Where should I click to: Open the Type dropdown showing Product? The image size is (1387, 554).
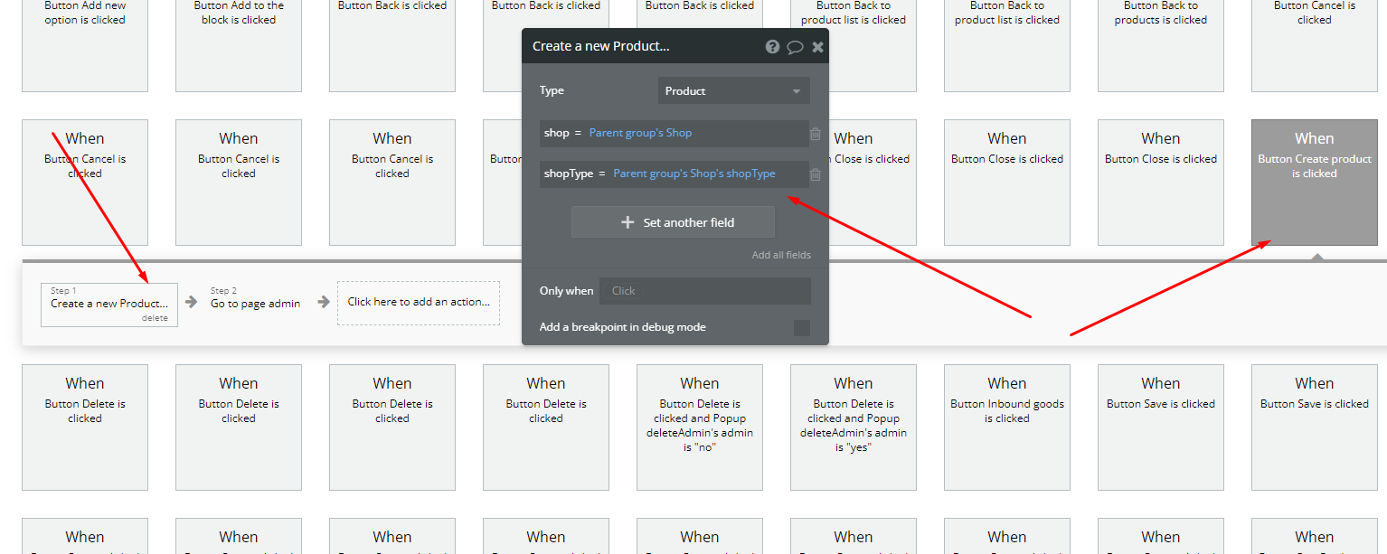(732, 91)
